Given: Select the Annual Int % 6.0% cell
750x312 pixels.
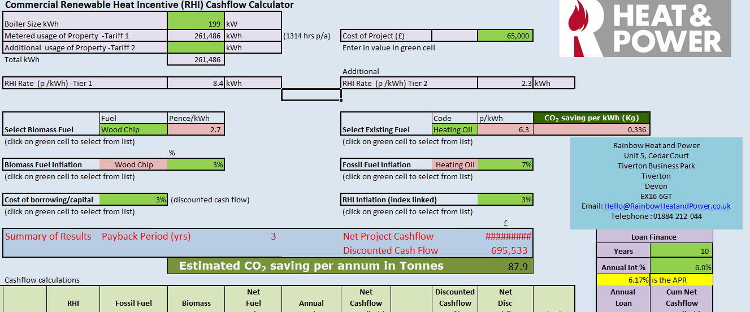Looking at the screenshot, I should [682, 268].
